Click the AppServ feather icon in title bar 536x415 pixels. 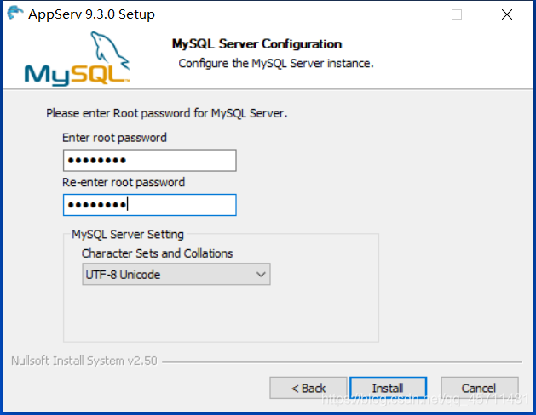tap(15, 13)
